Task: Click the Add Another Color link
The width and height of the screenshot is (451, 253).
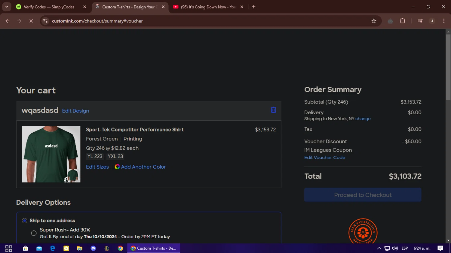Action: coord(143,167)
